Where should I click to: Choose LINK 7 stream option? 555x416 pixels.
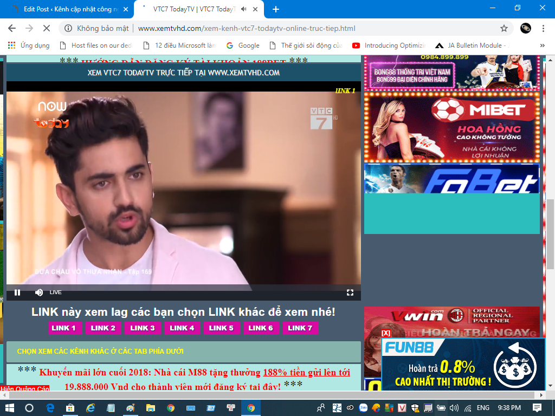[300, 328]
